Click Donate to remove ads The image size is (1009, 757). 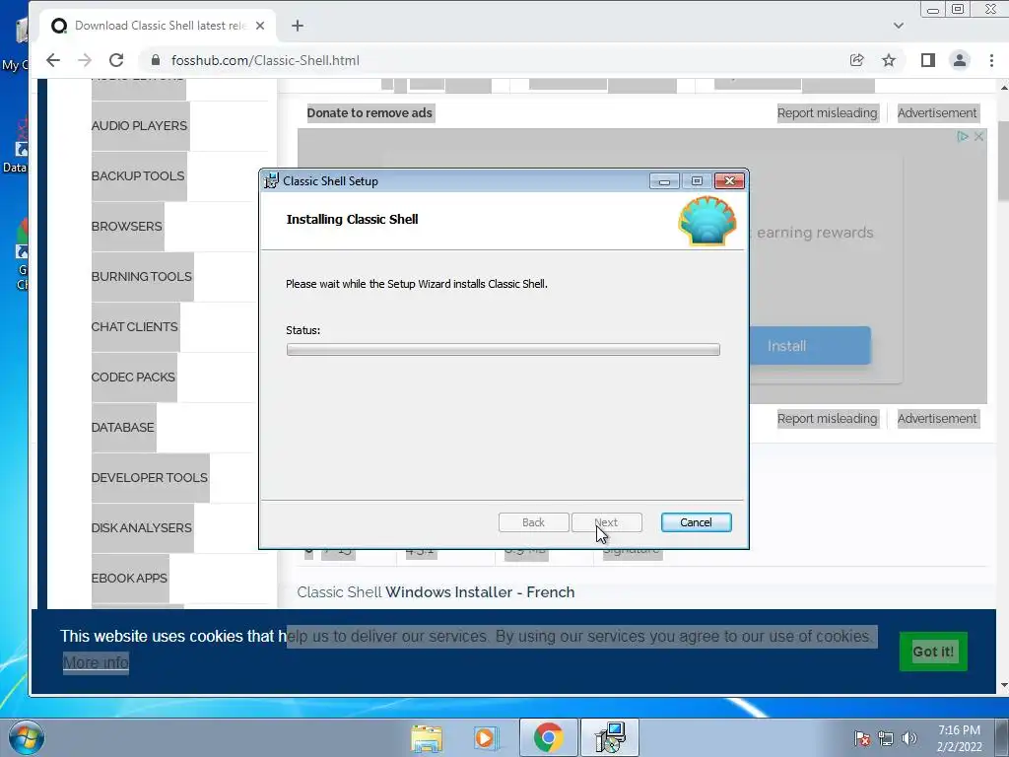pos(370,112)
